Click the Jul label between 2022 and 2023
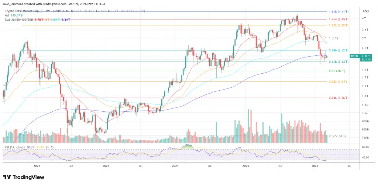 pos(71,166)
